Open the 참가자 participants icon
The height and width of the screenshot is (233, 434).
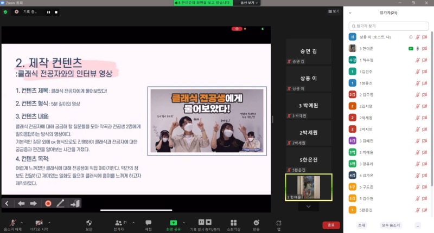point(119,223)
